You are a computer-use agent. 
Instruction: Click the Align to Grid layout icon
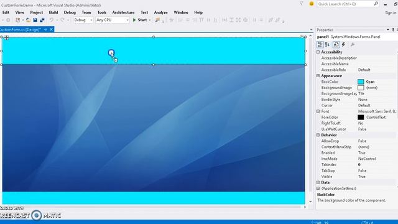[172, 20]
